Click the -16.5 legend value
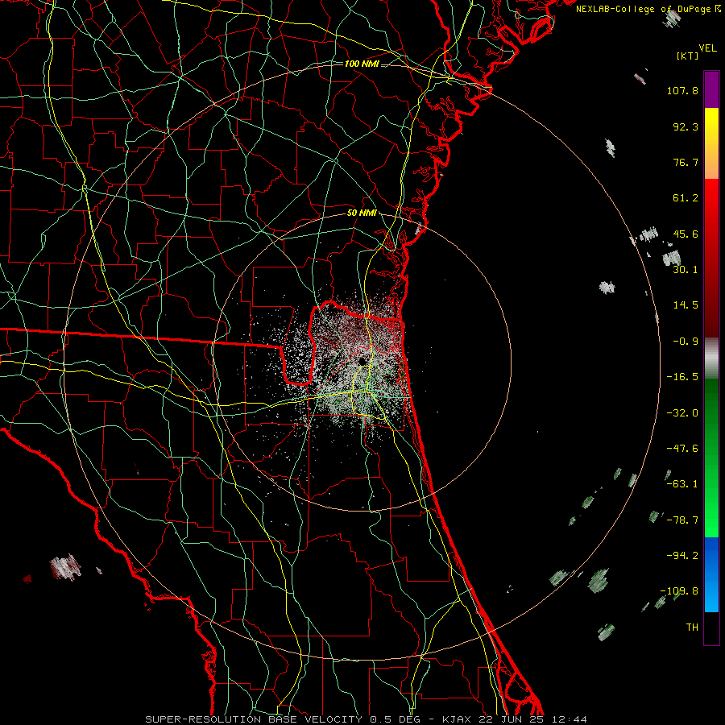This screenshot has width=725, height=725. pos(682,377)
